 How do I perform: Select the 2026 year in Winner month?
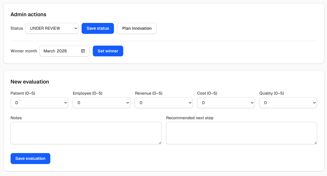[x=62, y=51]
